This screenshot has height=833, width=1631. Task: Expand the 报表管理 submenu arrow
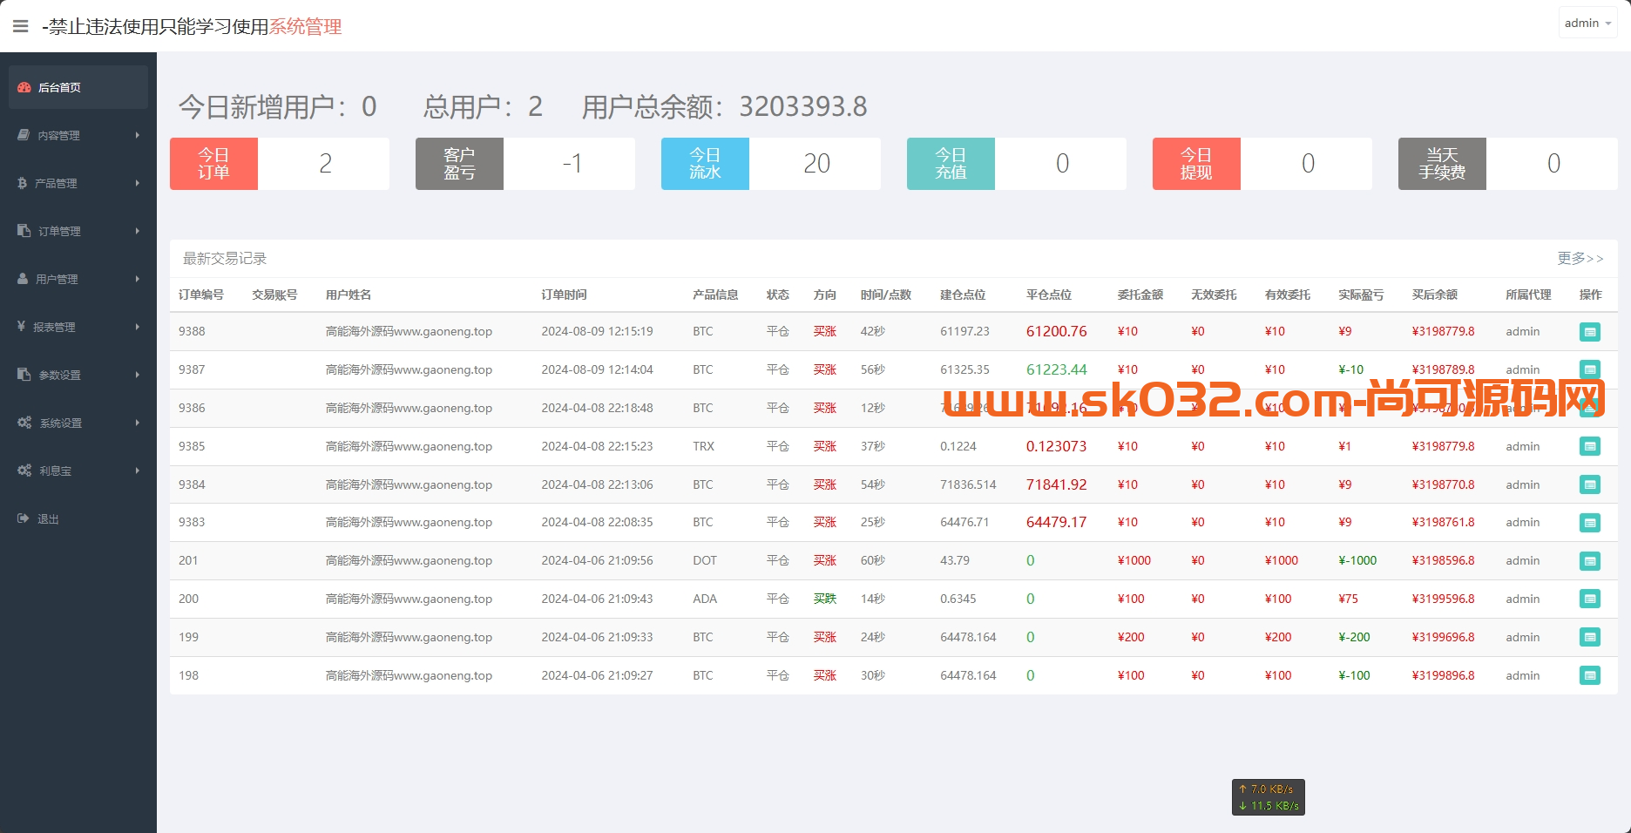coord(138,327)
